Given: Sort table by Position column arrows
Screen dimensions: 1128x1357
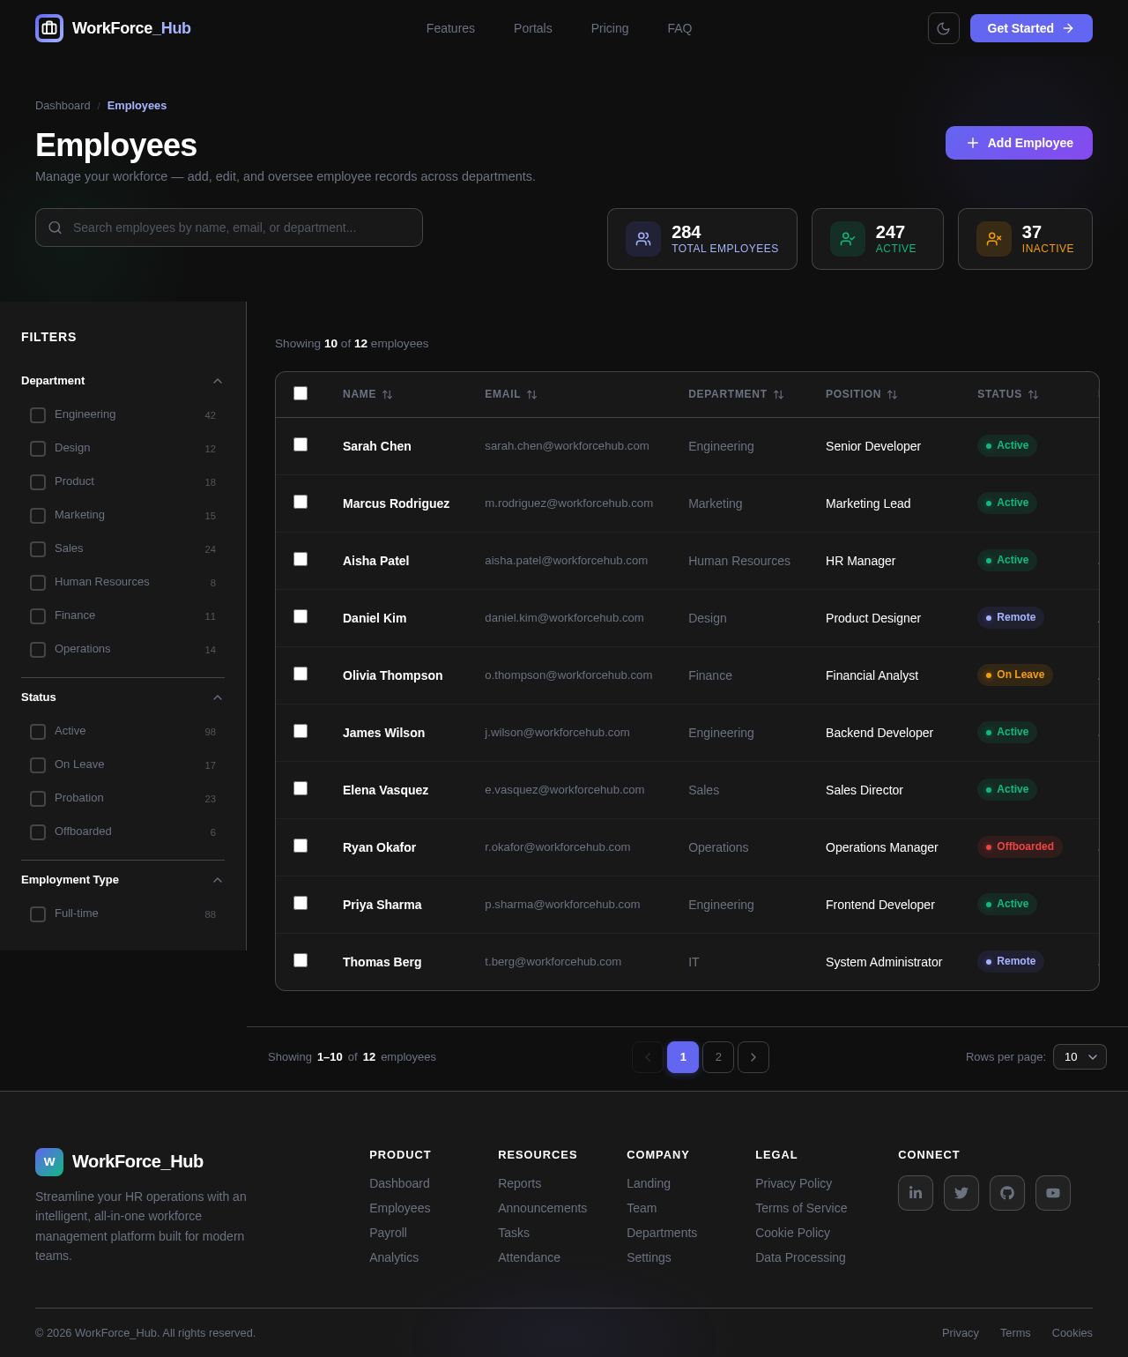Looking at the screenshot, I should coord(893,394).
